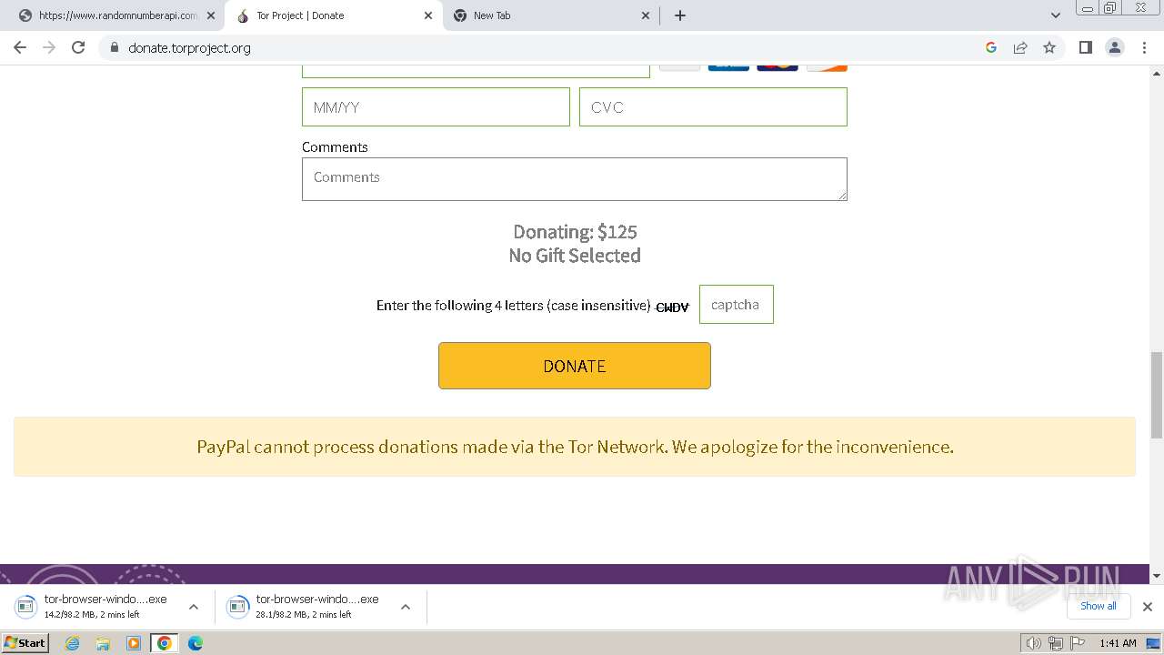
Task: Close the New Tab tab
Action: (647, 15)
